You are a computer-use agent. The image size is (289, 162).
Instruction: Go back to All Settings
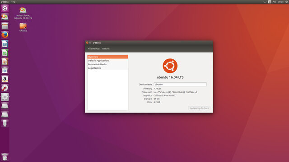point(93,49)
